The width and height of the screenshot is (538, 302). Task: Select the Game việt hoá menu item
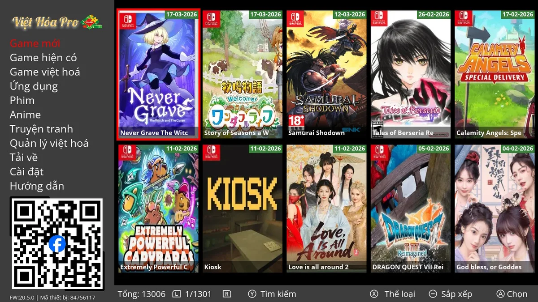coord(45,72)
